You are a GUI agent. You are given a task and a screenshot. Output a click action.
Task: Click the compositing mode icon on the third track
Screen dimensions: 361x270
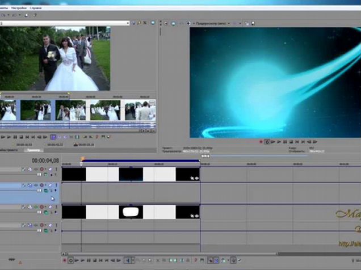pos(46,213)
